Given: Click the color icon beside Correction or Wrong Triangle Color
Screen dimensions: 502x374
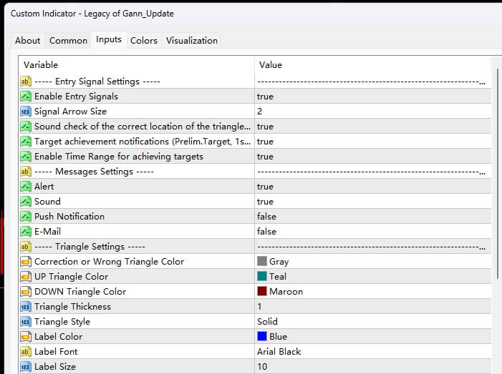Looking at the screenshot, I should [x=26, y=262].
